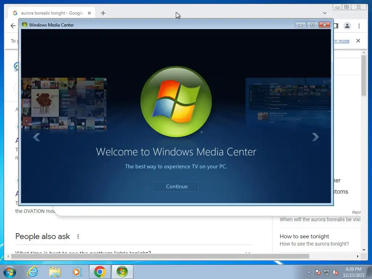
Task: Open the Learn more link in Chrome infobar
Action: (341, 41)
